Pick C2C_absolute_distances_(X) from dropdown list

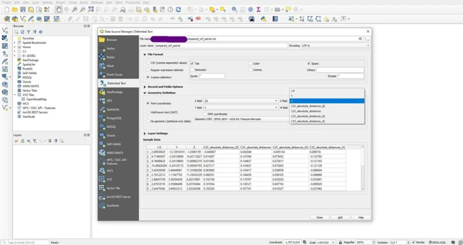click(327, 116)
